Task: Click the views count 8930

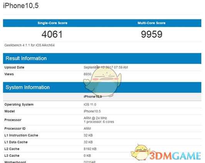Action: 87,74
